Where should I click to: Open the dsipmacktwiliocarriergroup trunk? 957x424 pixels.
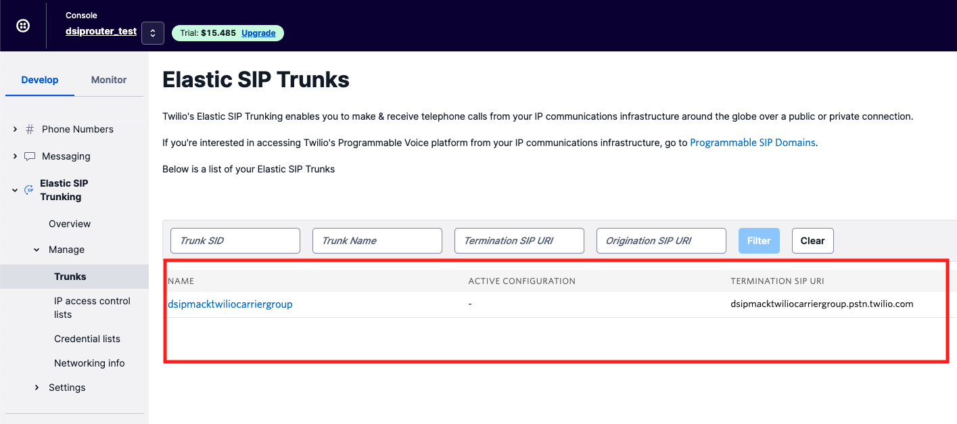tap(230, 304)
